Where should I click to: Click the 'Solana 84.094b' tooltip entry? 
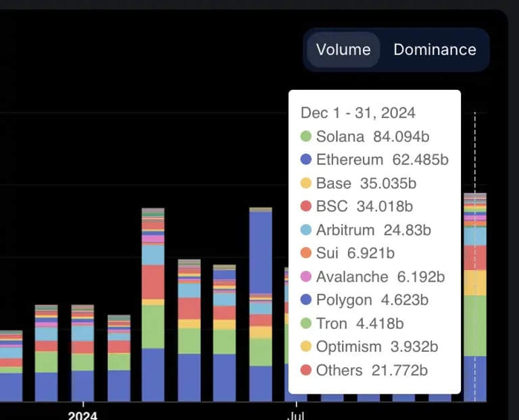coord(365,136)
